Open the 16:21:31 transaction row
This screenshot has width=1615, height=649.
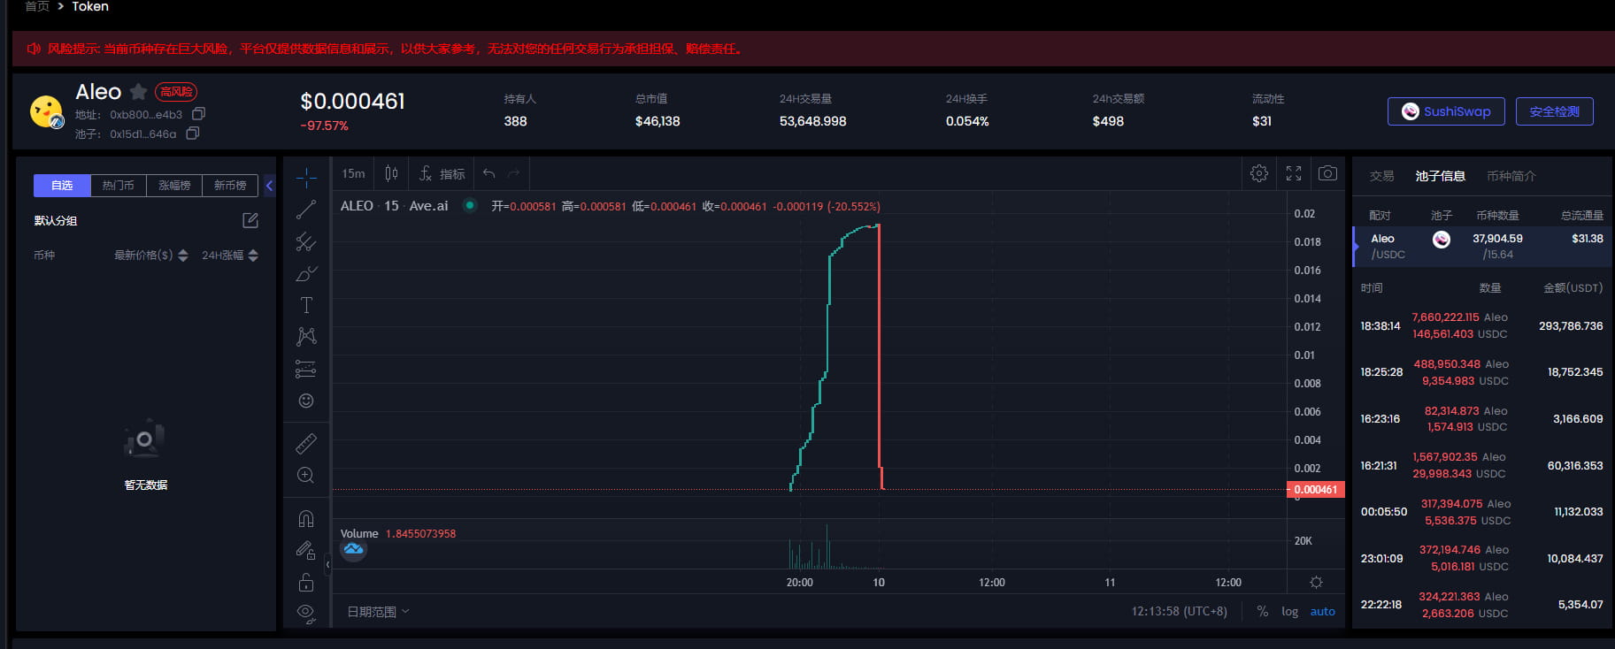(x=1482, y=465)
